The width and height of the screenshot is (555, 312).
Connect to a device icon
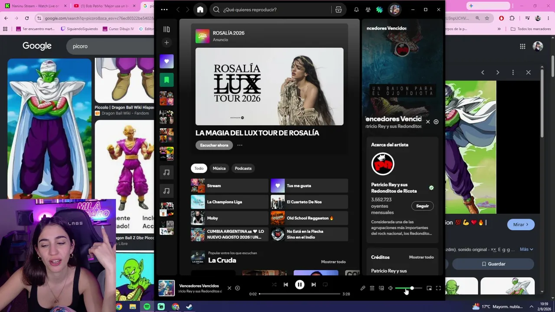(x=382, y=288)
